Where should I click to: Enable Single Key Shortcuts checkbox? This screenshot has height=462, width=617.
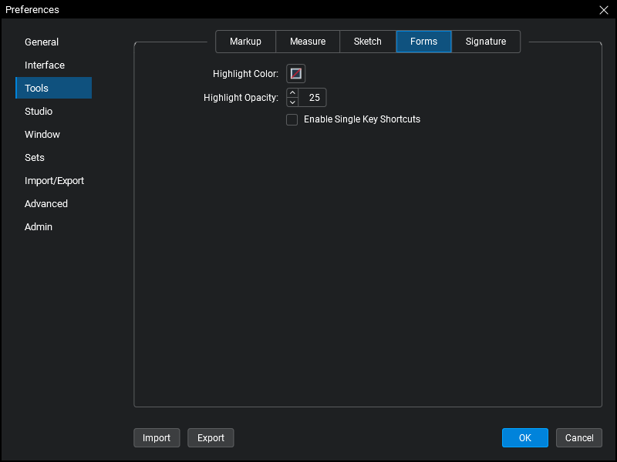[x=292, y=119]
